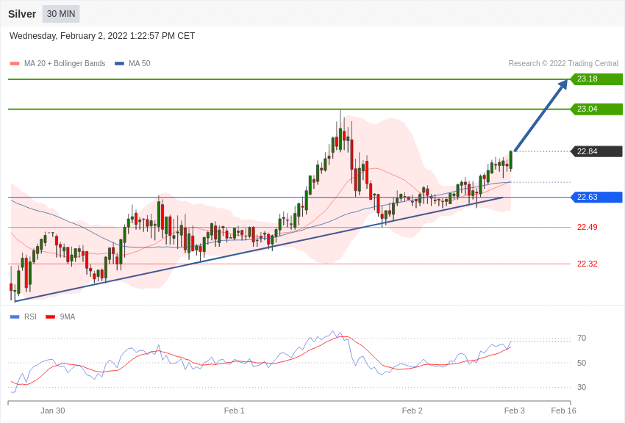Click the Feb 3 date axis label
Screen dimensions: 625x423
click(x=515, y=411)
